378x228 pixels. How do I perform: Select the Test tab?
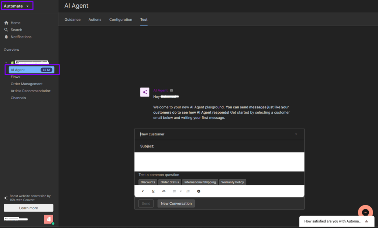tap(144, 20)
